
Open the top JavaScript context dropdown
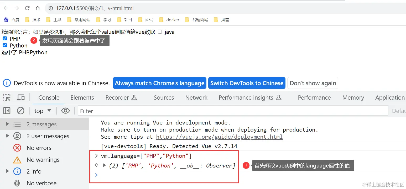click(x=43, y=111)
